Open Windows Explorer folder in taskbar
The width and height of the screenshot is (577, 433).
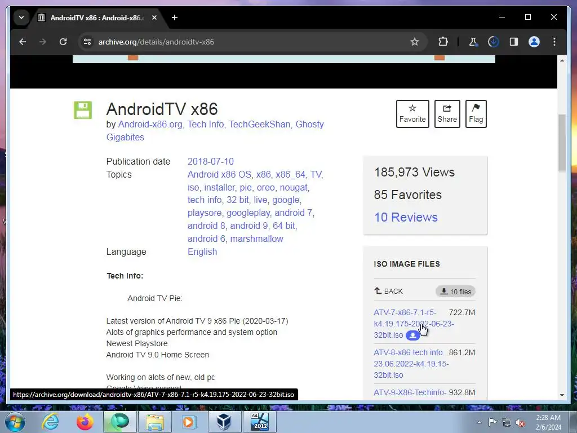tap(155, 422)
